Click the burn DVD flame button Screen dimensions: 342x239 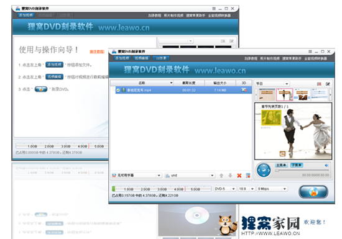click(313, 192)
